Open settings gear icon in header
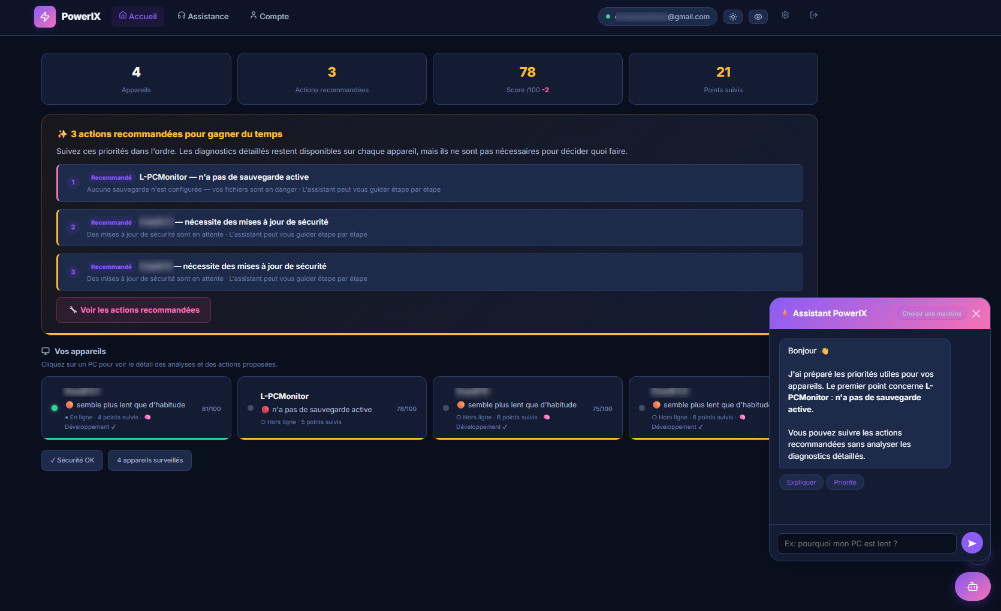The height and width of the screenshot is (611, 1001). [785, 16]
